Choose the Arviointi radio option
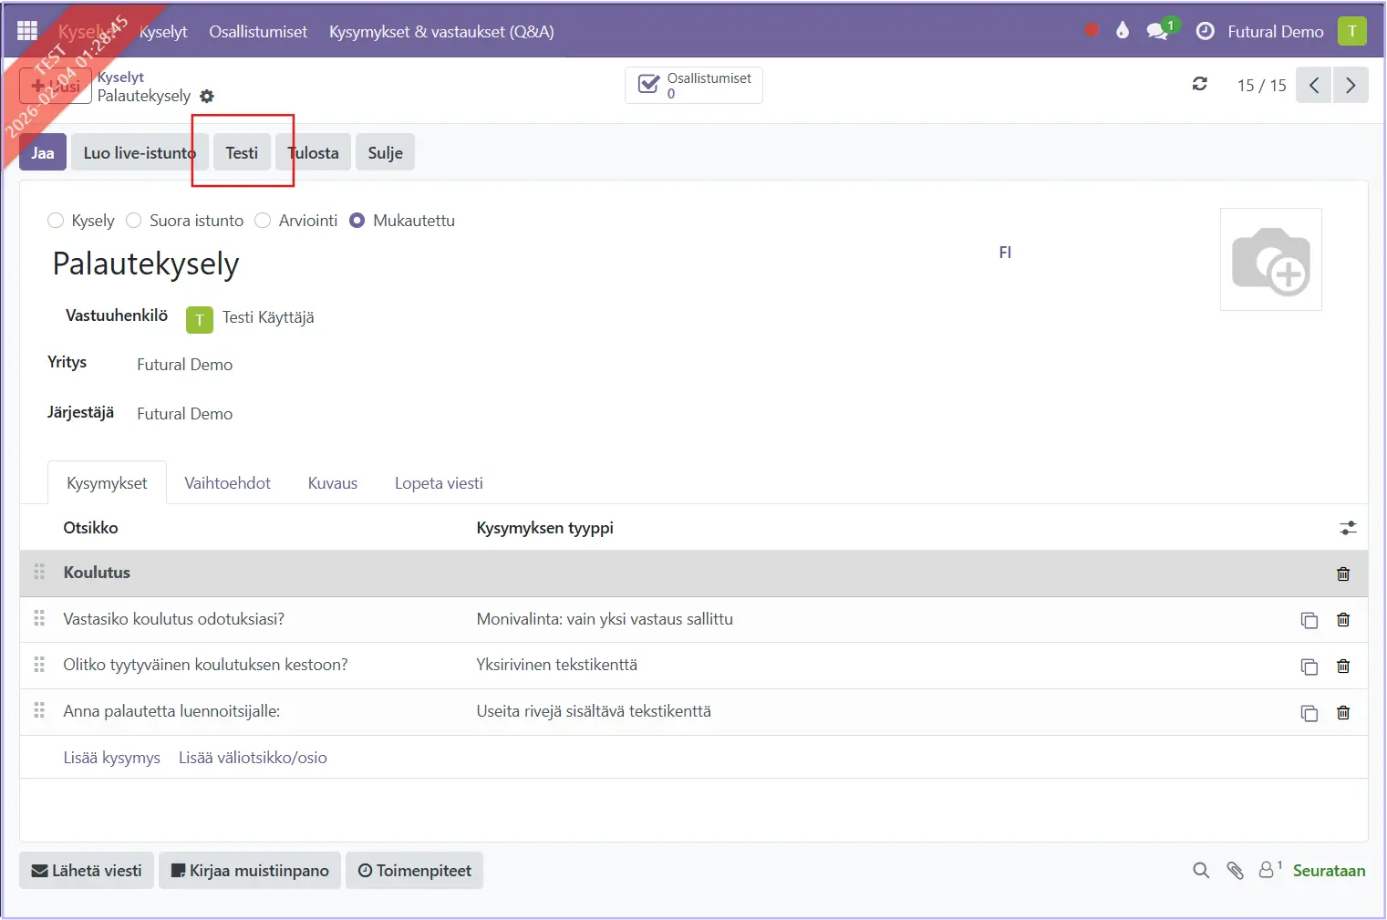 point(263,221)
